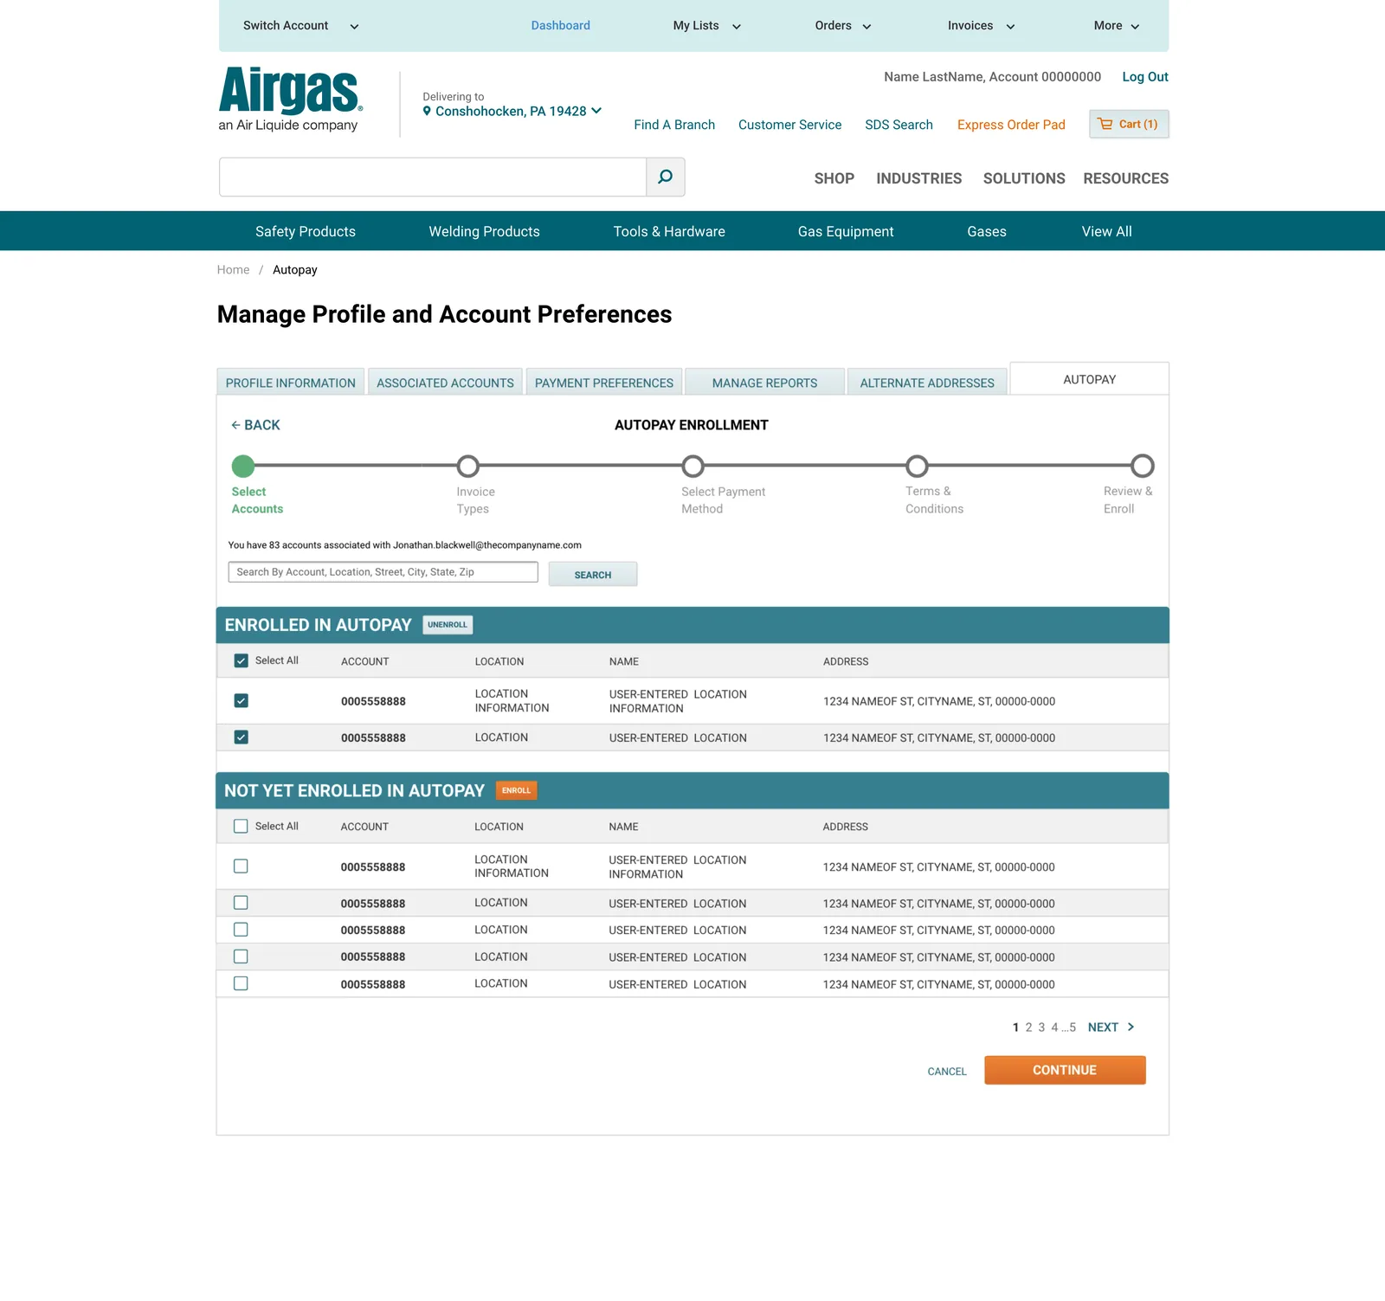Check second not-yet-enrolled account row
Screen dimensions: 1385x1301
(x=241, y=902)
